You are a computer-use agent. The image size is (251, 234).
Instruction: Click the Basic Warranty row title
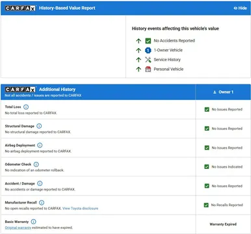coord(17,222)
